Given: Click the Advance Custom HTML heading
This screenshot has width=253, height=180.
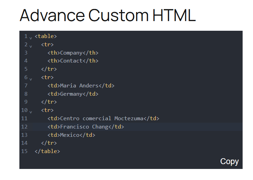Looking at the screenshot, I should [108, 16].
